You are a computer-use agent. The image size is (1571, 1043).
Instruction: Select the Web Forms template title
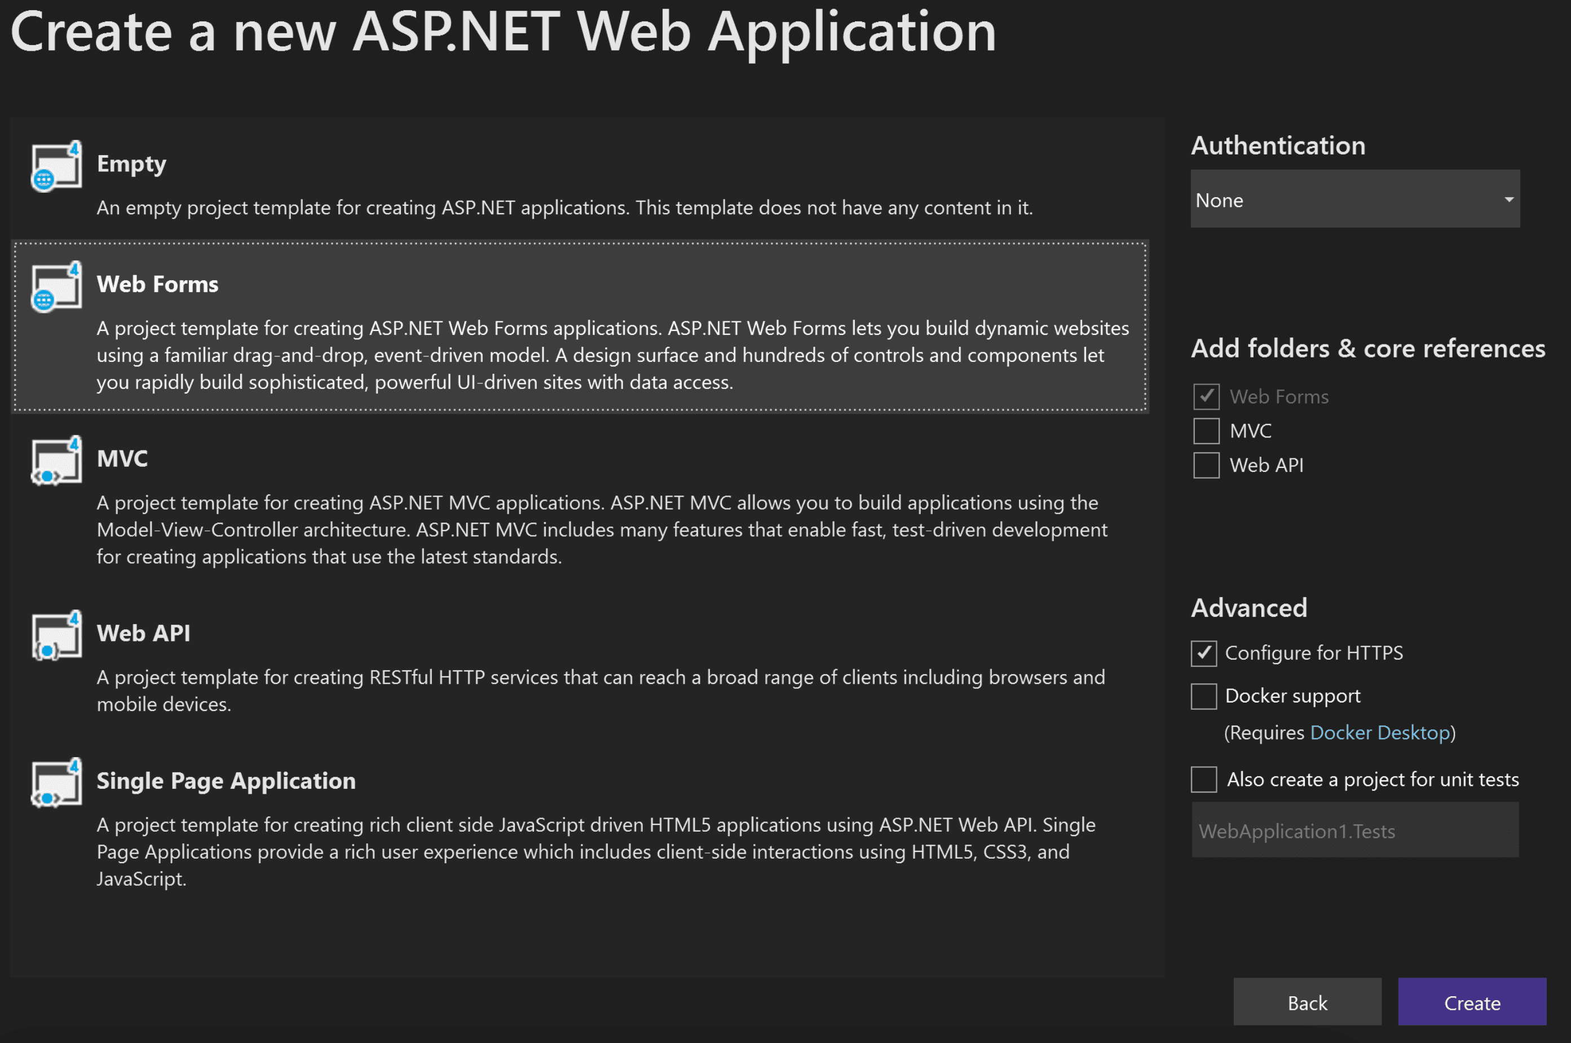pos(158,285)
